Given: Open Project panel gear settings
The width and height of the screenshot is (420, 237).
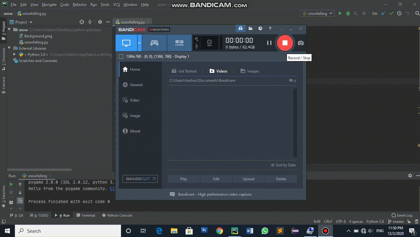Looking at the screenshot, I should click(x=100, y=22).
